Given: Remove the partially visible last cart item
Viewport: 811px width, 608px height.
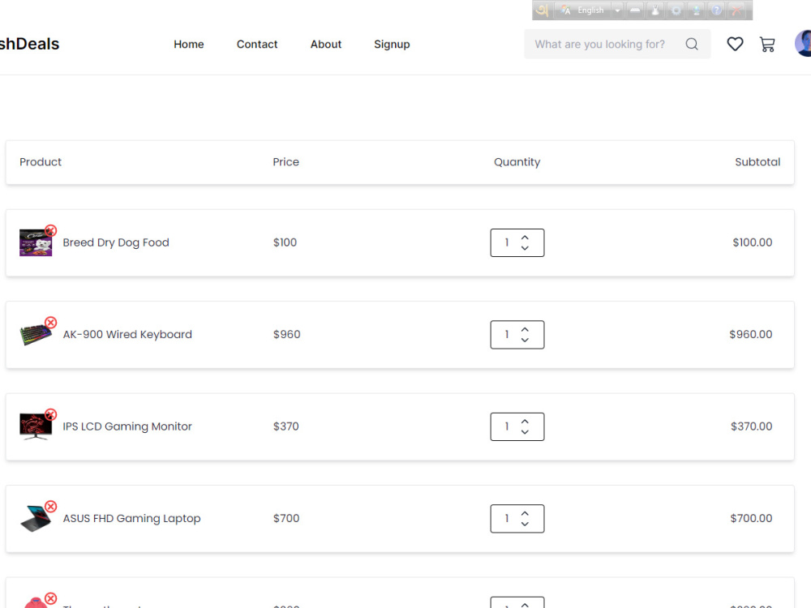Looking at the screenshot, I should [50, 599].
